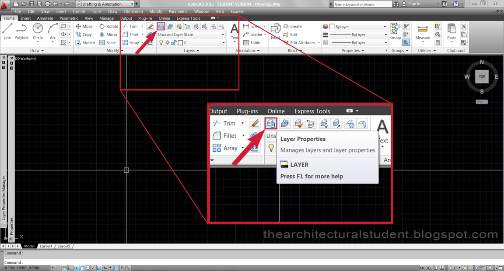The image size is (504, 271).
Task: Expand the Properties panel title
Action: click(x=353, y=50)
